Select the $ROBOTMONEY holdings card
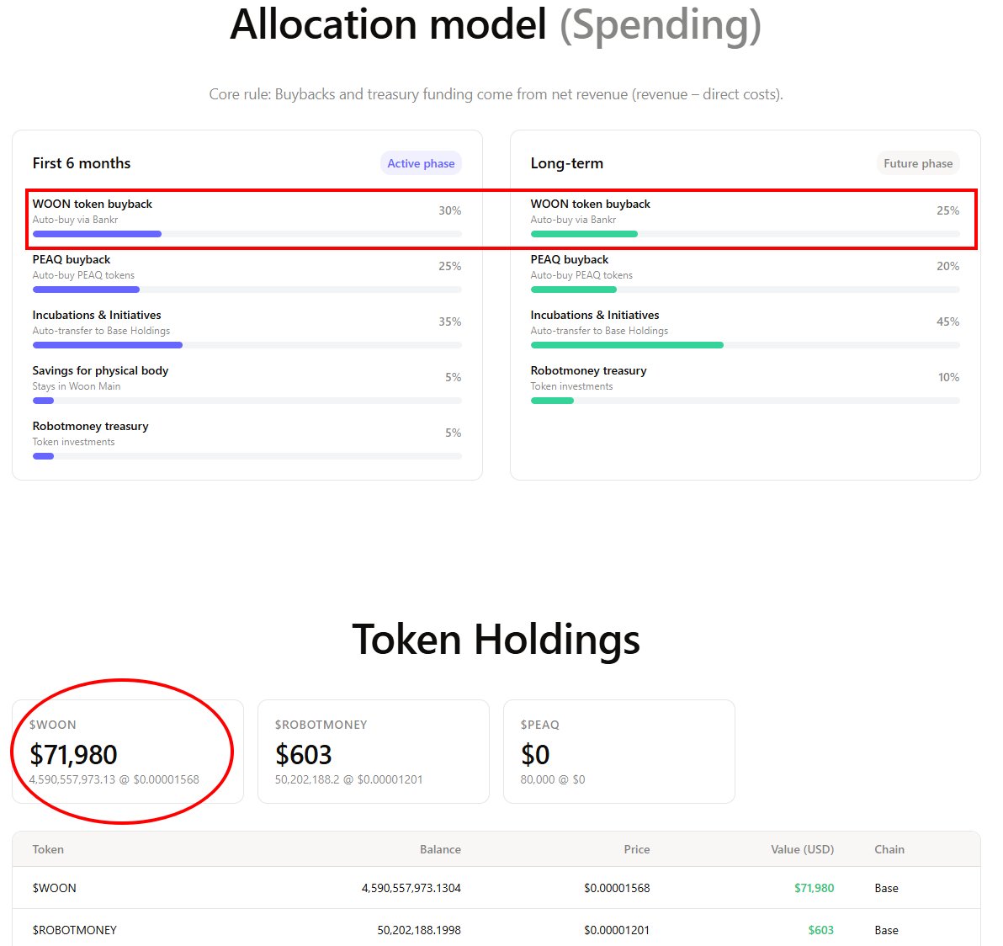 [x=374, y=751]
